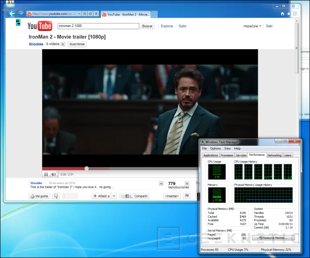Expand the HispaZone account dropdown
The image size is (310, 258).
click(x=252, y=26)
